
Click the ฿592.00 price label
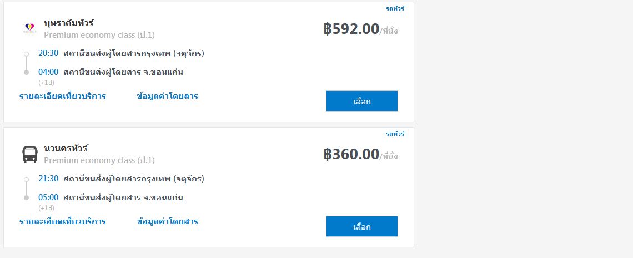tap(351, 29)
